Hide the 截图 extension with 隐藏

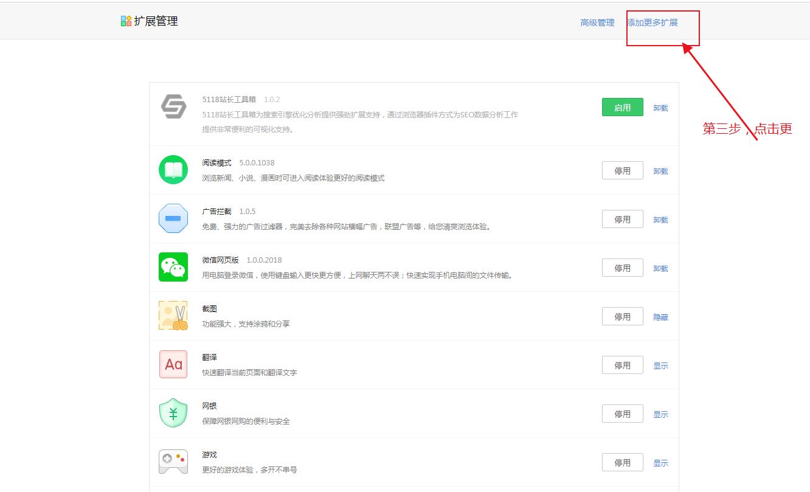pos(660,317)
